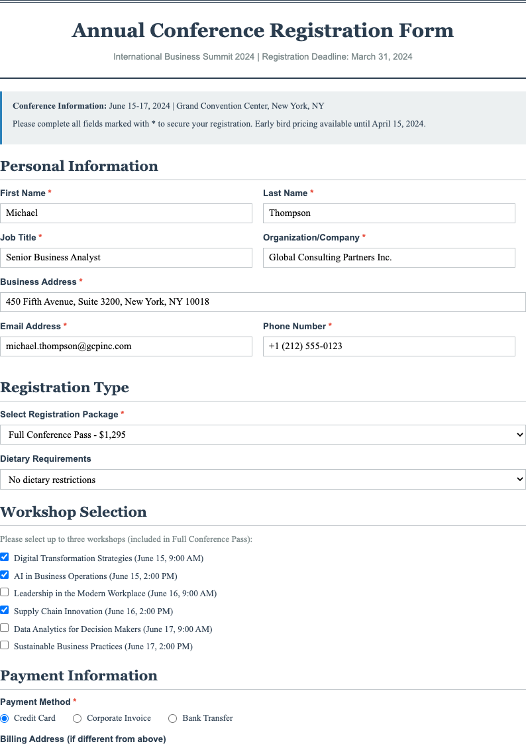Click the Job Title text box

click(x=126, y=257)
